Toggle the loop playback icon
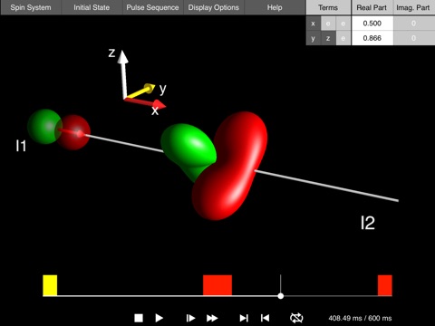Screen dimensions: 435x326 click(296, 318)
